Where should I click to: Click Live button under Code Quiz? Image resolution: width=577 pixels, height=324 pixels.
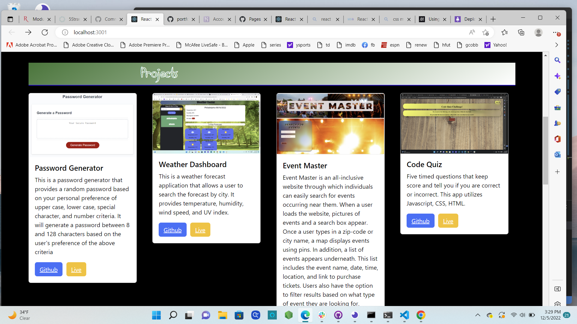tap(448, 221)
